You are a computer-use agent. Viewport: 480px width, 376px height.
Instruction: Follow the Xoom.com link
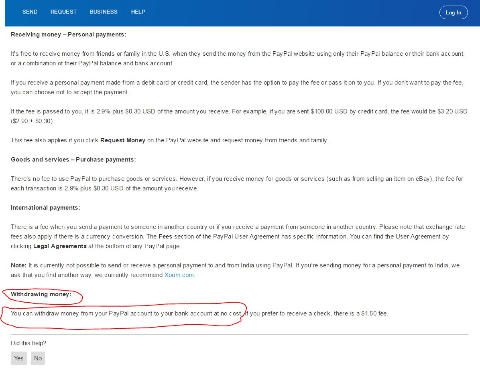[179, 275]
